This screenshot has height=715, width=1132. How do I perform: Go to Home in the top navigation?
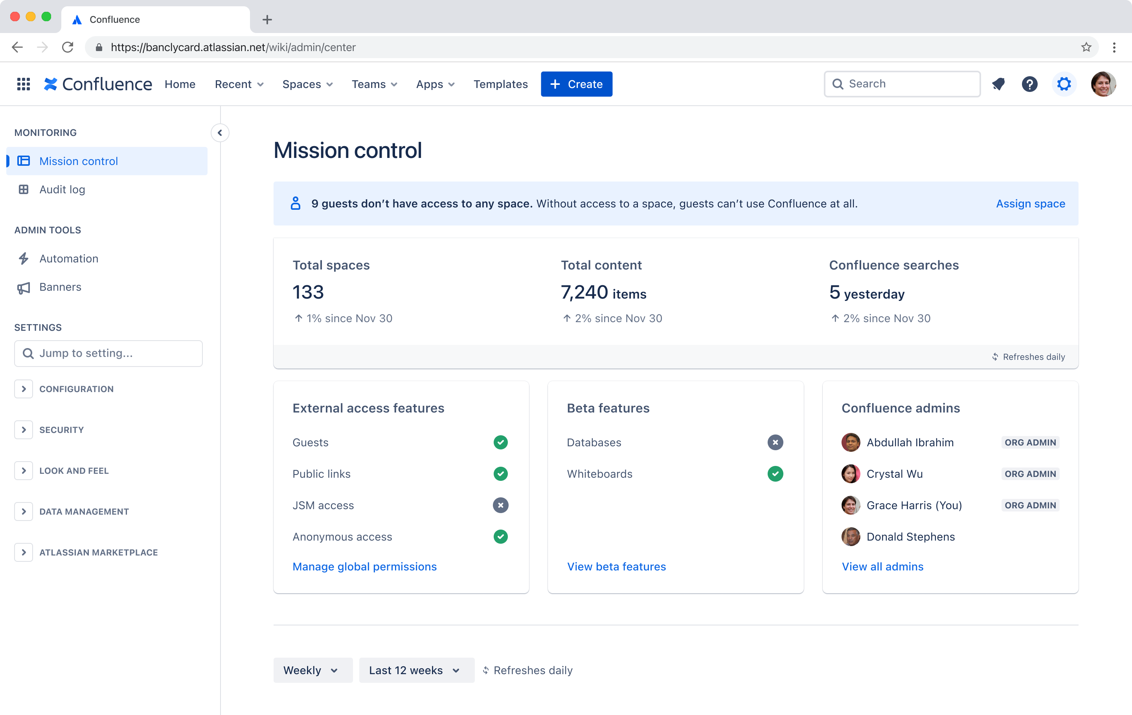coord(180,84)
